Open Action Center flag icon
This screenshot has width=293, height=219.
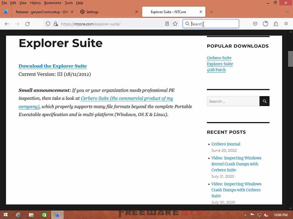click(x=252, y=215)
